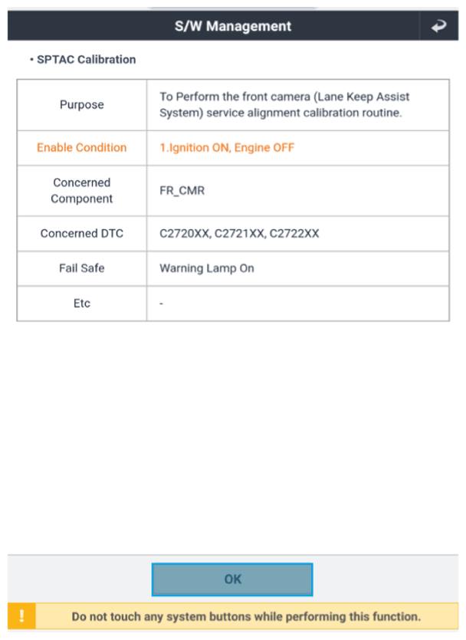Click the front camera purpose description text
The height and width of the screenshot is (640, 466).
click(284, 105)
